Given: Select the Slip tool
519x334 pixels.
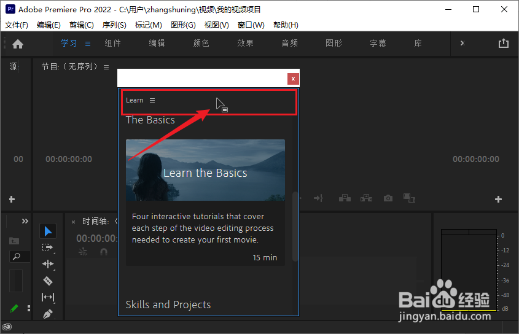Looking at the screenshot, I should (48, 297).
